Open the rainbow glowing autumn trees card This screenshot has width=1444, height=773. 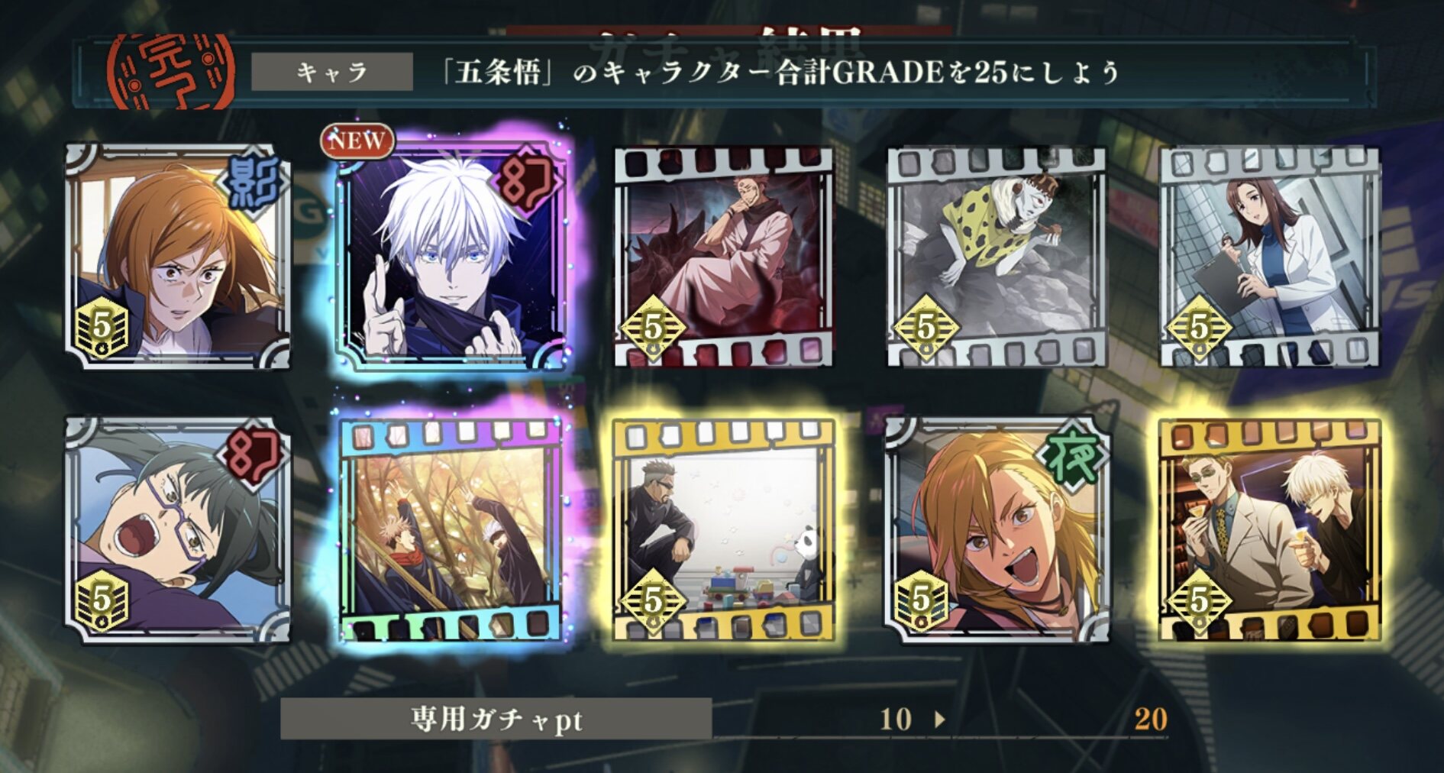(452, 529)
